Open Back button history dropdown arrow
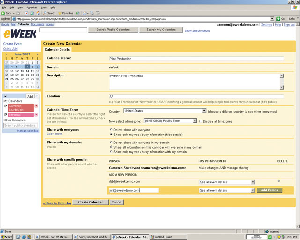Viewport: 300px width, 240px height. coord(14,13)
